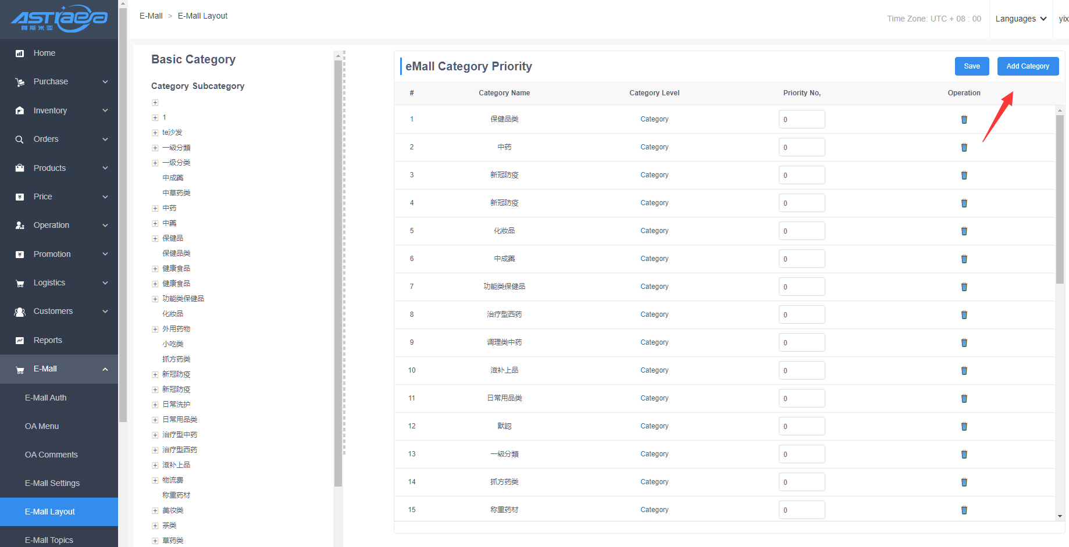The image size is (1069, 547).
Task: Expand the 功能类保健品 tree node
Action: tap(155, 299)
